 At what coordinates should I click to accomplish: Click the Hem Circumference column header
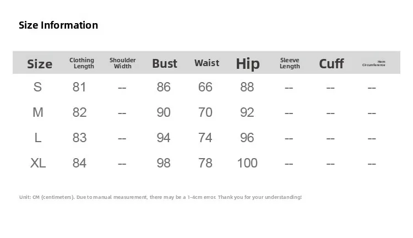pos(374,63)
